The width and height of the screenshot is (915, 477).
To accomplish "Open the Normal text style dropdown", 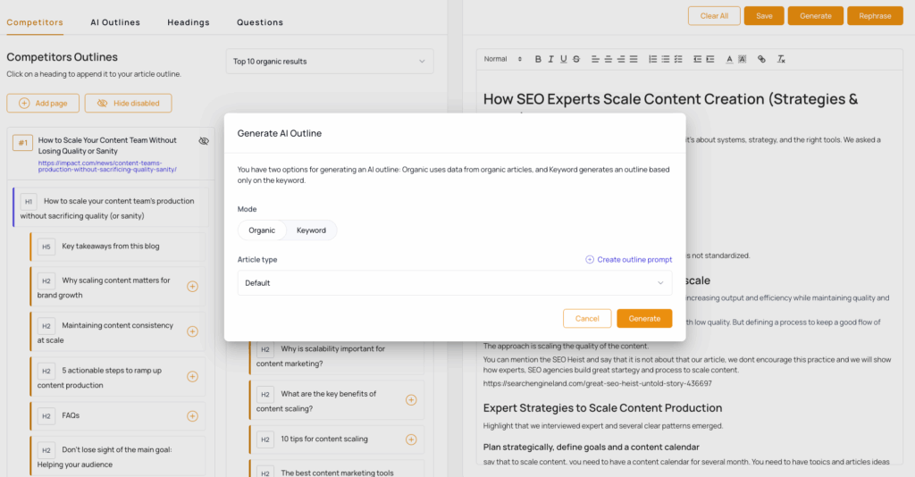I will [502, 59].
